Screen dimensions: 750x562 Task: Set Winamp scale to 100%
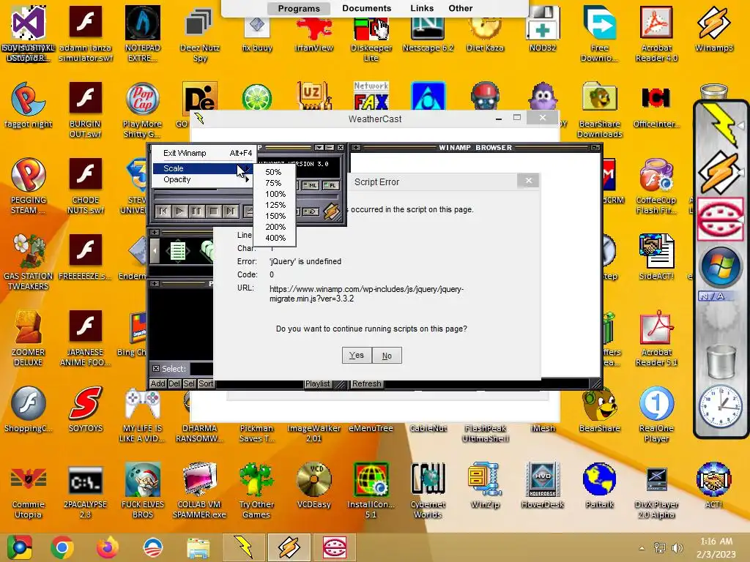275,194
